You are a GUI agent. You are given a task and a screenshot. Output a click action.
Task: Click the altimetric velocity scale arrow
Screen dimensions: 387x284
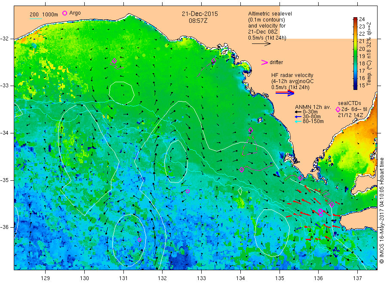point(261,44)
